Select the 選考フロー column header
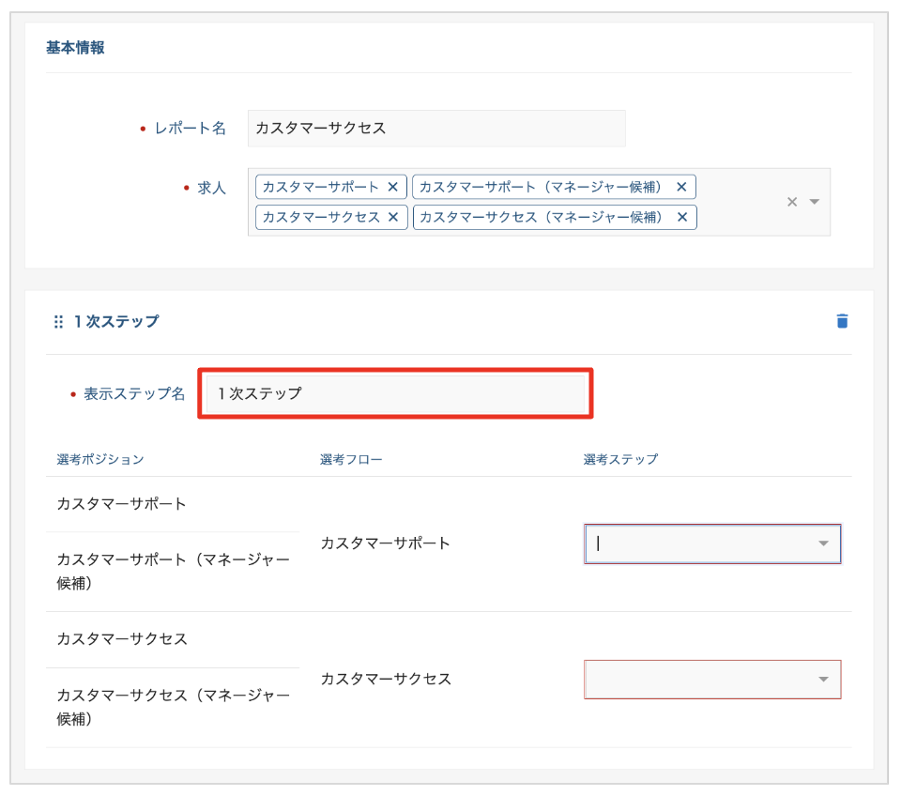 351,459
